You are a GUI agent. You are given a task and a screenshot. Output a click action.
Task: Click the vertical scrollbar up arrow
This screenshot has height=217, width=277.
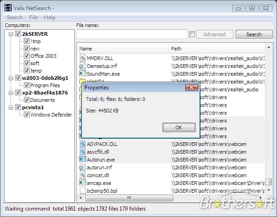(x=269, y=47)
